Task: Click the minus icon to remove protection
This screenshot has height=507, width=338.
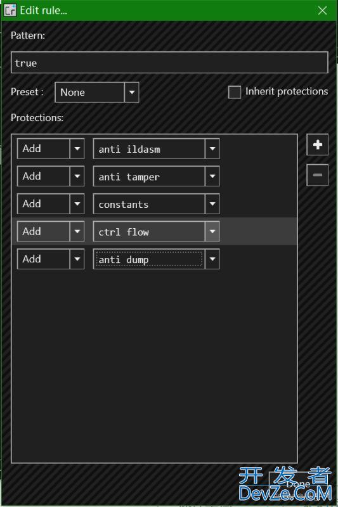Action: (x=317, y=175)
